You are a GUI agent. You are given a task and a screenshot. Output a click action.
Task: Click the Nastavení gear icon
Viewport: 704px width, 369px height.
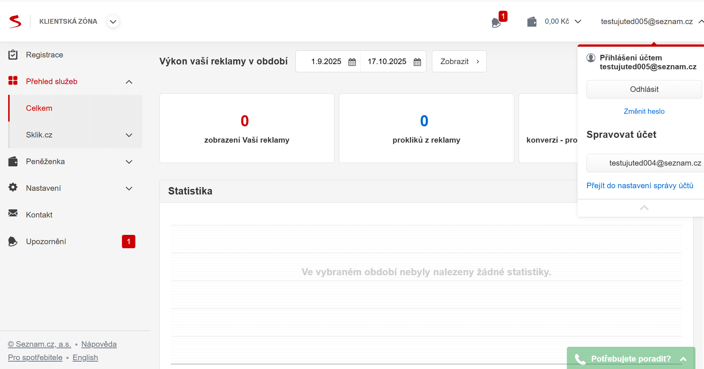(x=13, y=187)
